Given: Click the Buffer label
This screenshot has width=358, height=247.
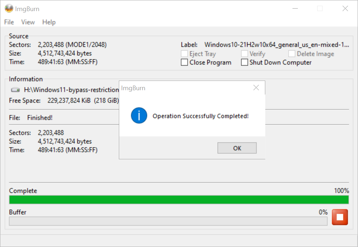Looking at the screenshot, I should coord(18,212).
